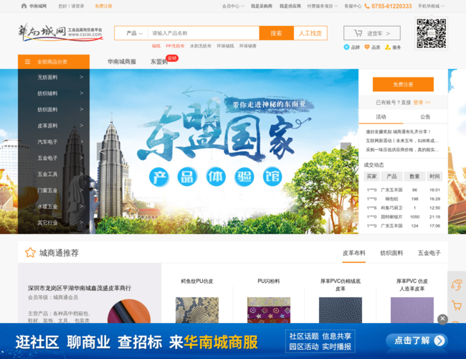The image size is (466, 359).
Task: Open the cart icon in right floating sidebar
Action: tap(457, 305)
